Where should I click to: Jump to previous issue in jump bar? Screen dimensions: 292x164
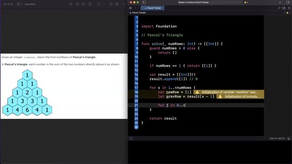[285, 13]
